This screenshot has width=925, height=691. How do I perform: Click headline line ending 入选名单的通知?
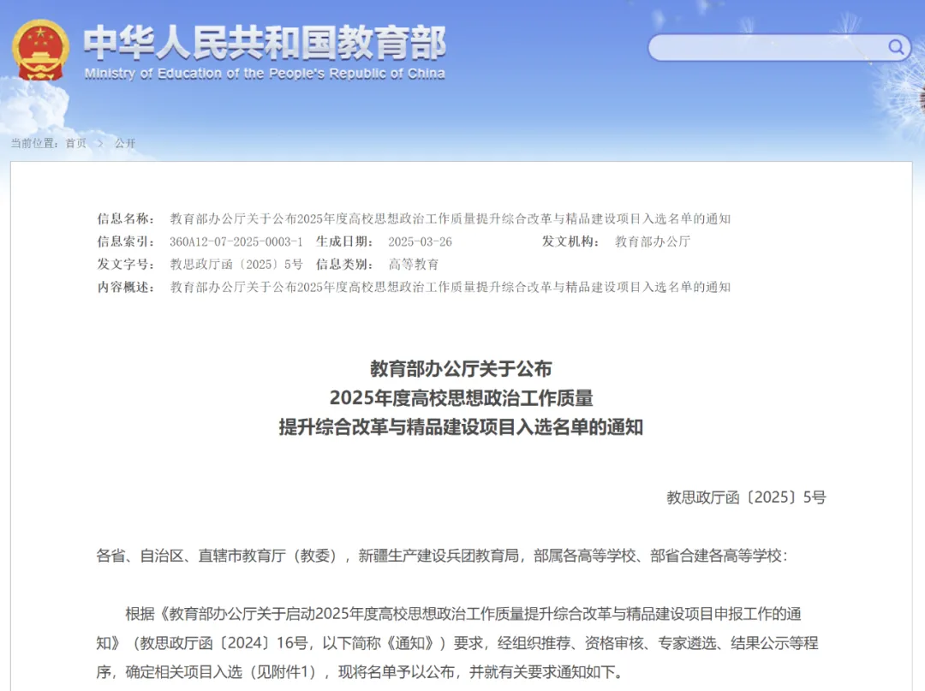click(461, 426)
